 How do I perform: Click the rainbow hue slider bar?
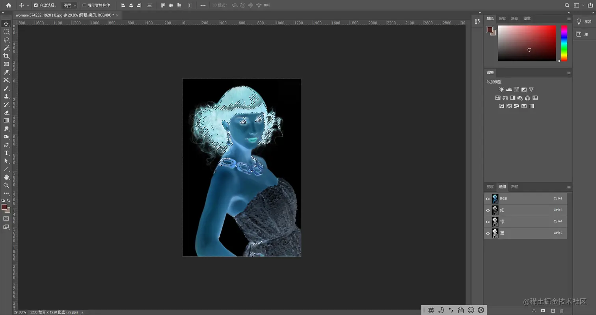coord(564,43)
